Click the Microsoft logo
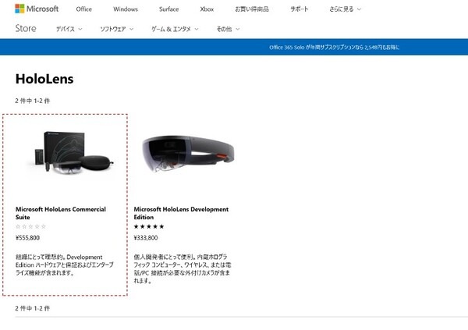This screenshot has width=468, height=330. [37, 9]
